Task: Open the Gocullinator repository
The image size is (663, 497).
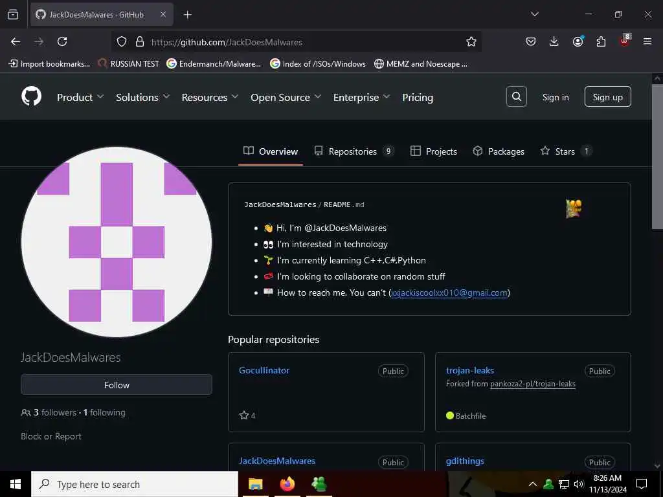Action: pyautogui.click(x=264, y=370)
